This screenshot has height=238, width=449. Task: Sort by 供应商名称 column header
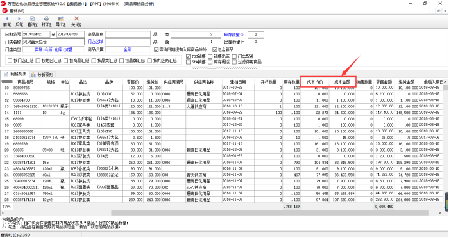point(203,82)
